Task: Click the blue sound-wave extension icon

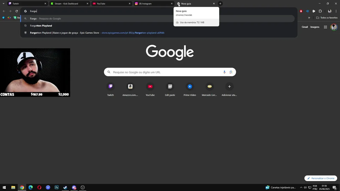Action: 307,11
